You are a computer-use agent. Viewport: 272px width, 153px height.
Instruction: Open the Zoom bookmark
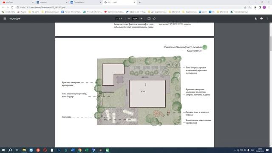203,12
